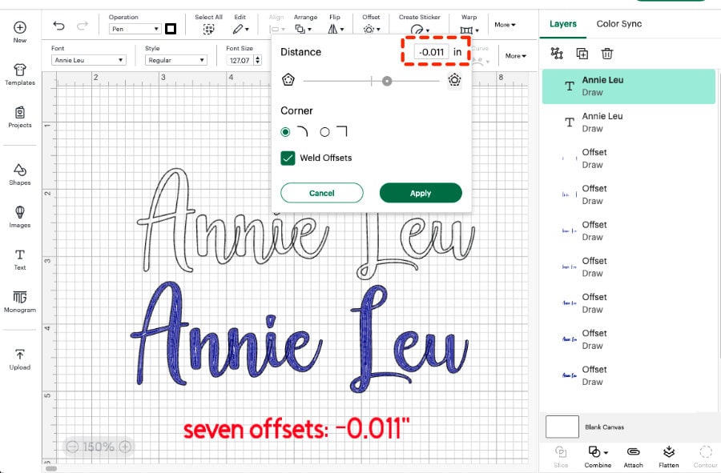Expand the upper More menu
The width and height of the screenshot is (721, 473).
(x=505, y=25)
